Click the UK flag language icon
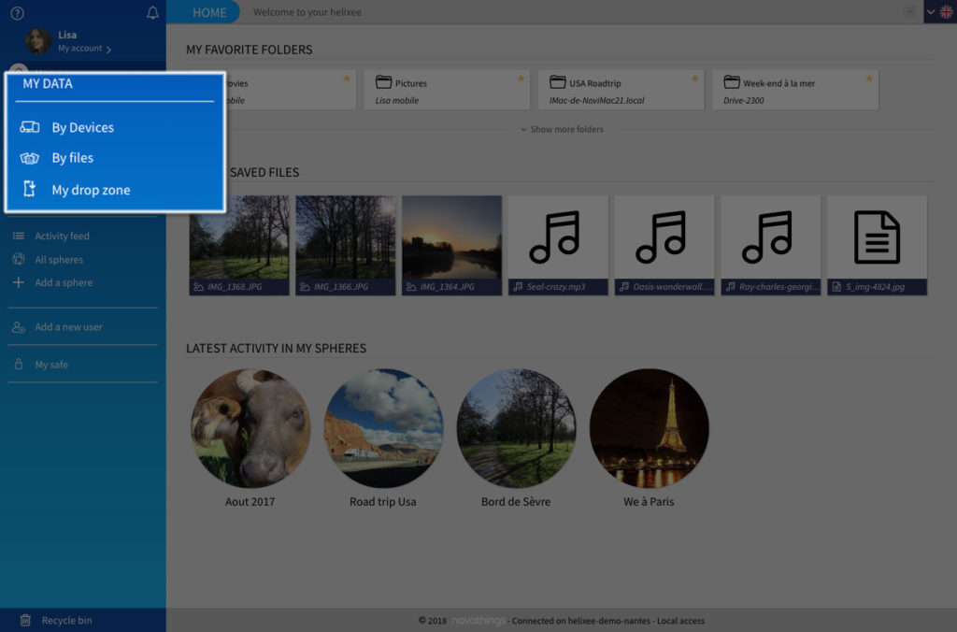 tap(946, 11)
